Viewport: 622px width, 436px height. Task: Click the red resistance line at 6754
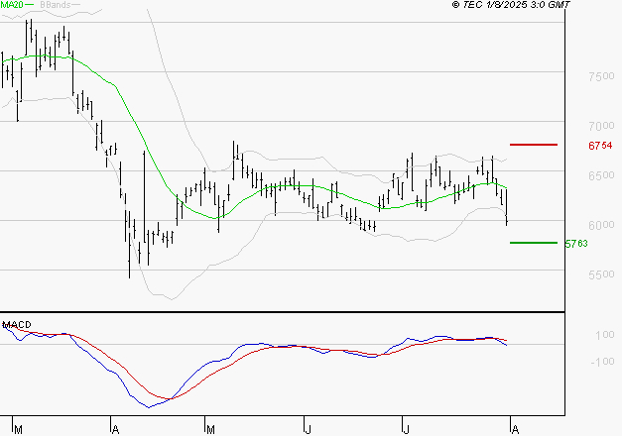534,145
